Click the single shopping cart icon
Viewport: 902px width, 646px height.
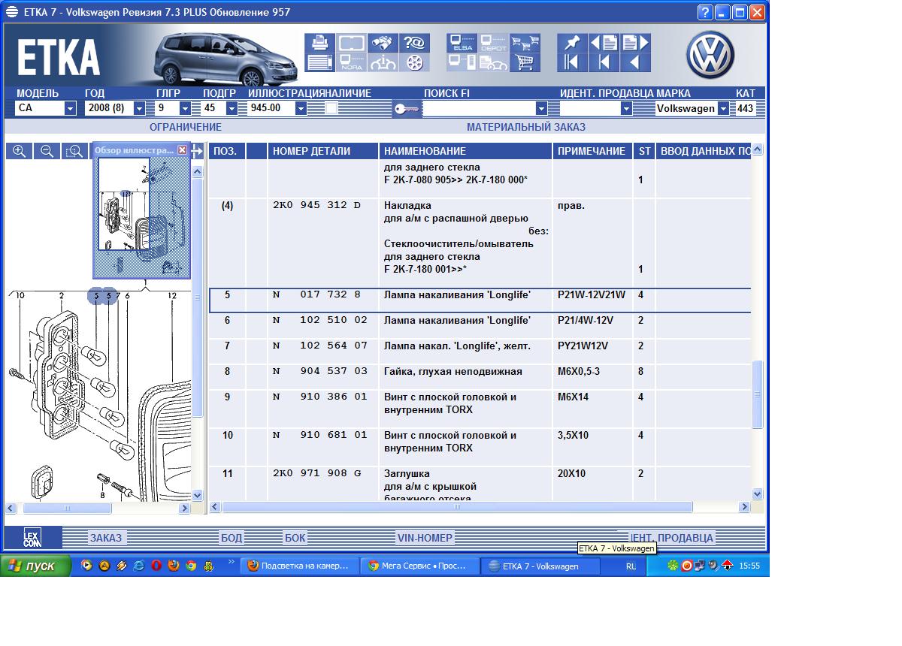pyautogui.click(x=525, y=62)
